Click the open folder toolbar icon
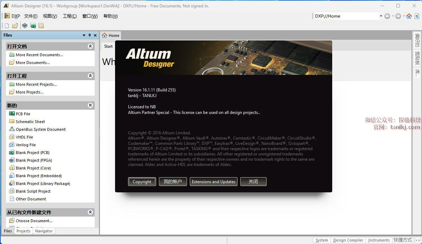This screenshot has width=422, height=244. pos(15,25)
